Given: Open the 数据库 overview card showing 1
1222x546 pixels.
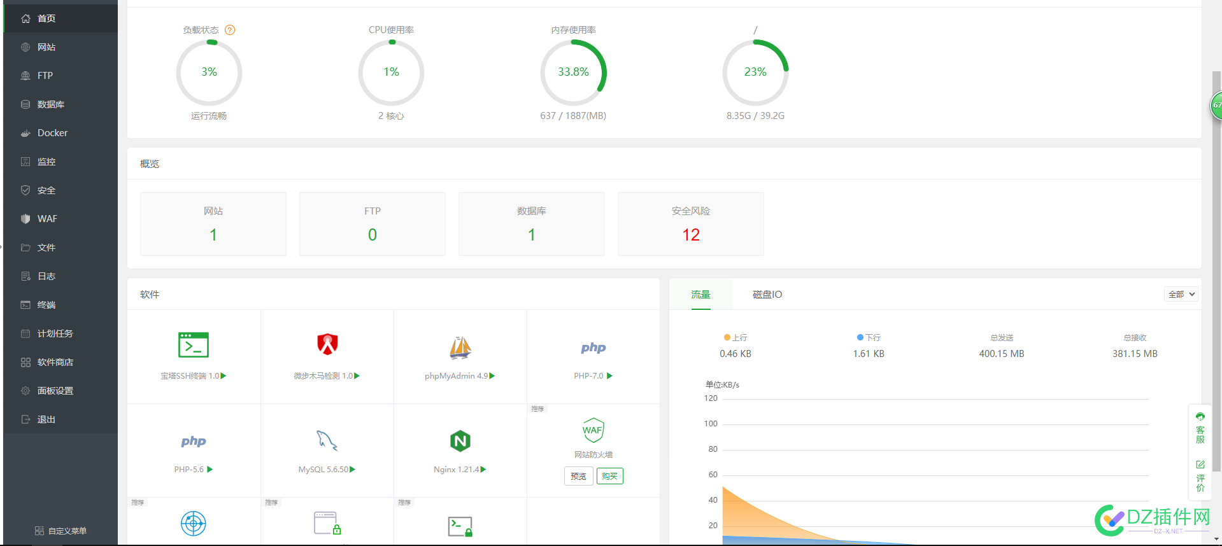Looking at the screenshot, I should 532,224.
